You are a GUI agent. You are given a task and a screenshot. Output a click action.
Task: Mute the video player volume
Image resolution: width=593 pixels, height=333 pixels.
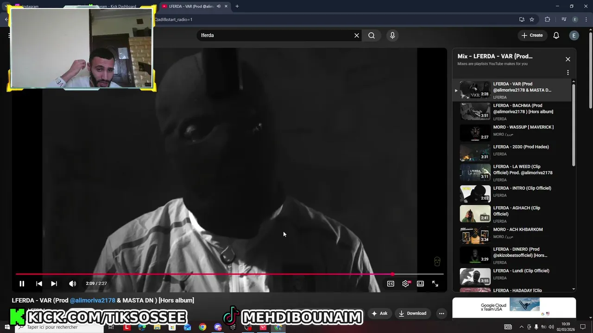pyautogui.click(x=72, y=284)
